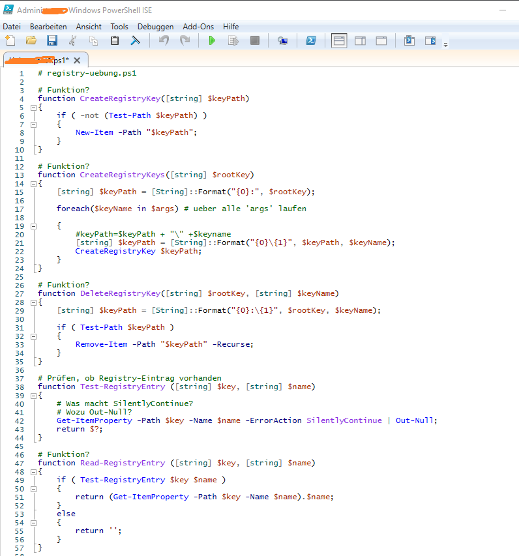Run script with green play button

pos(212,41)
